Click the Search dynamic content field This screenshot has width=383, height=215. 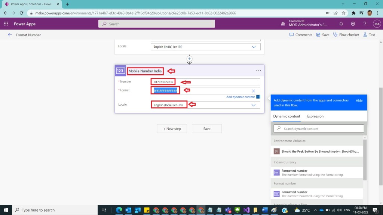(319, 128)
